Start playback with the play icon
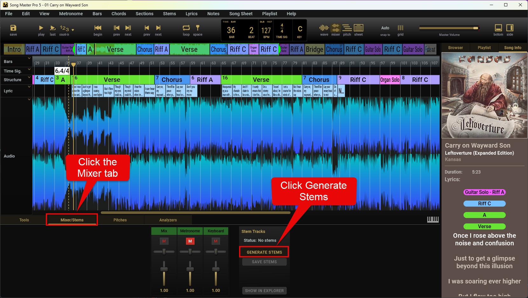Image resolution: width=528 pixels, height=298 pixels. (41, 28)
